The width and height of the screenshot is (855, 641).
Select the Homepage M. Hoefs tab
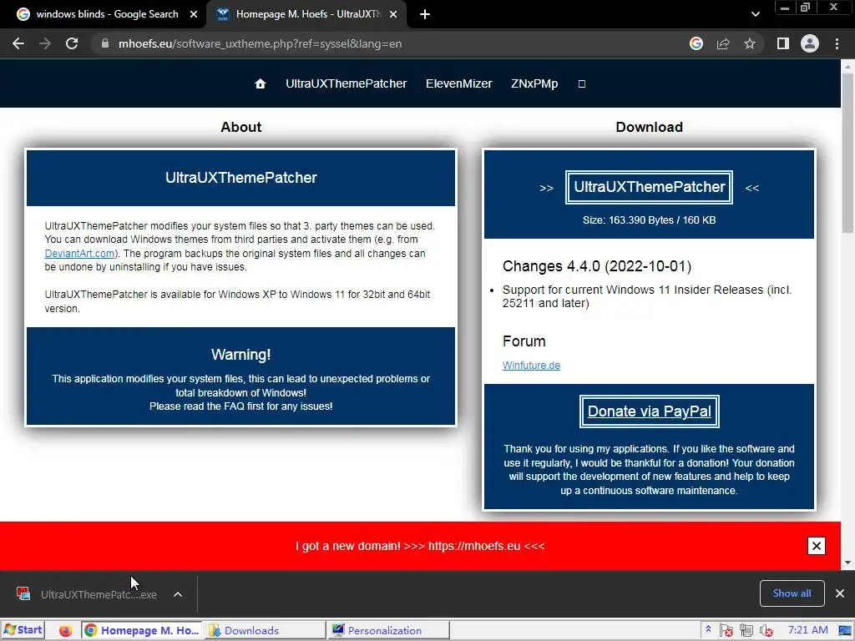coord(306,15)
